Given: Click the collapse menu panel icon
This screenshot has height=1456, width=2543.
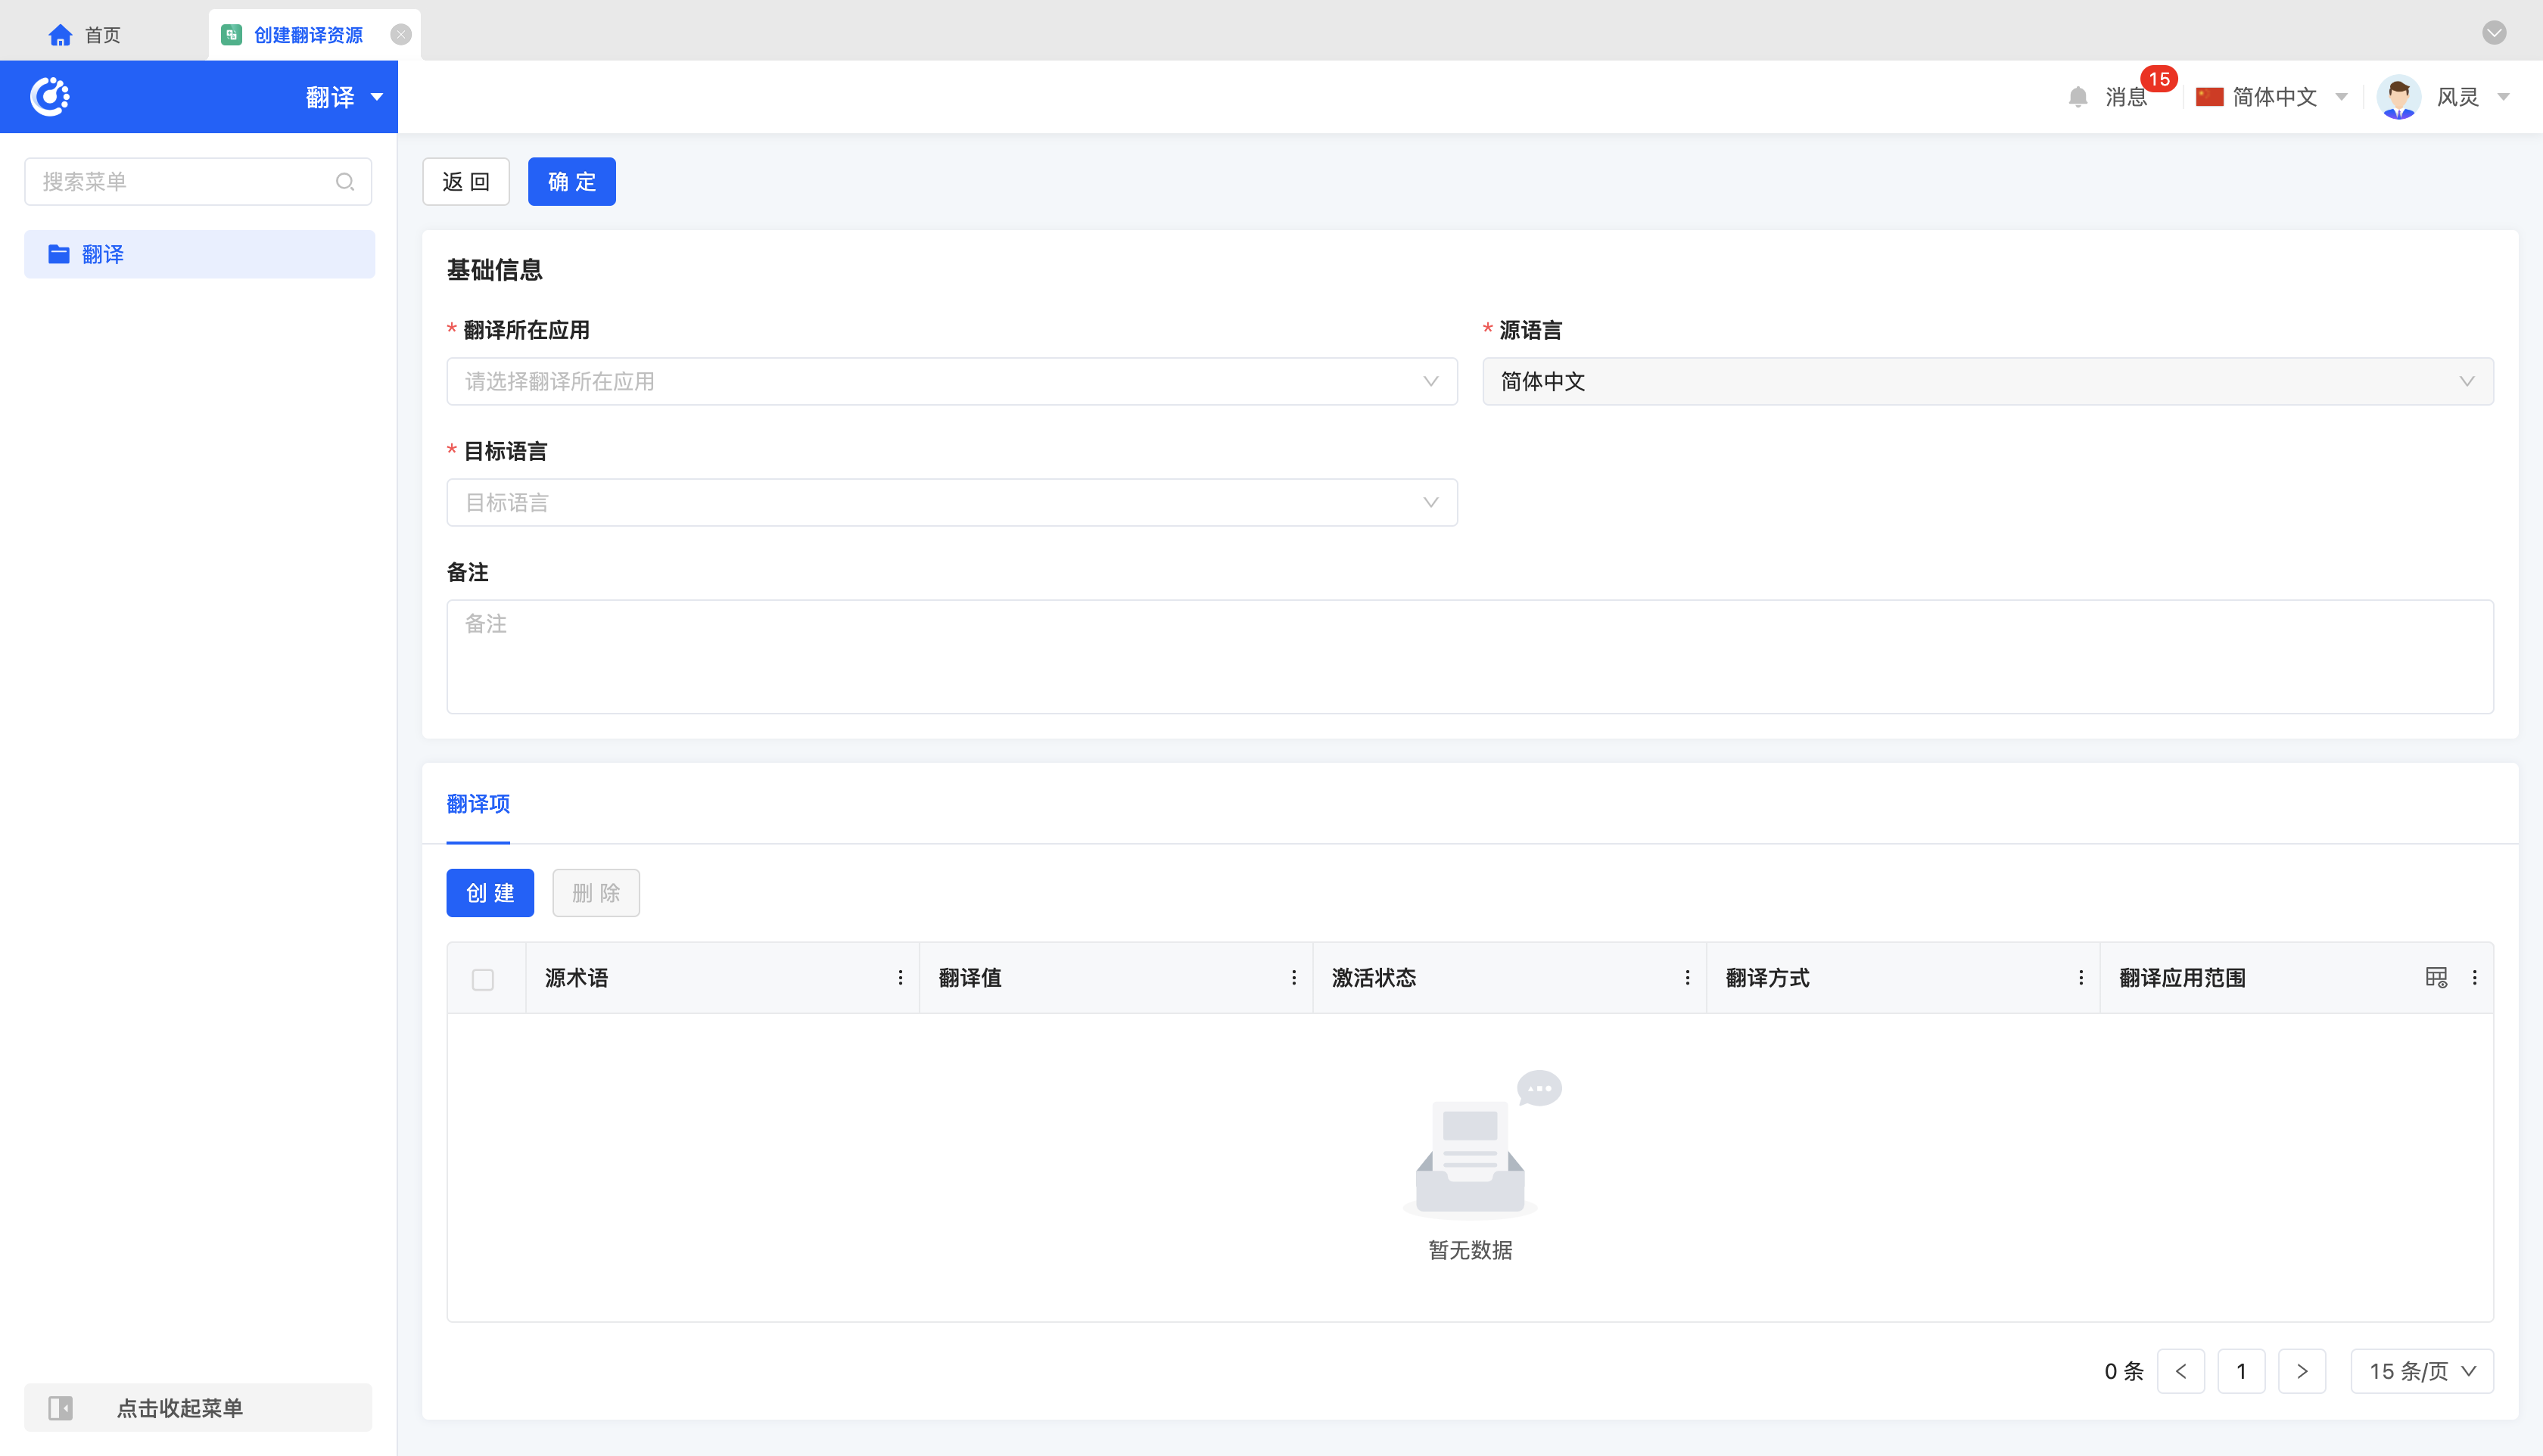Looking at the screenshot, I should (60, 1408).
